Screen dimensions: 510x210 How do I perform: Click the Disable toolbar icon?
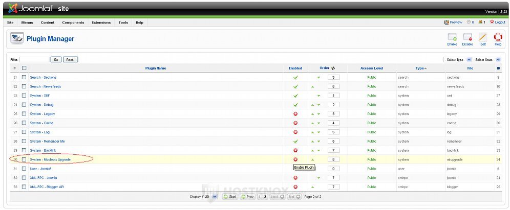467,39
